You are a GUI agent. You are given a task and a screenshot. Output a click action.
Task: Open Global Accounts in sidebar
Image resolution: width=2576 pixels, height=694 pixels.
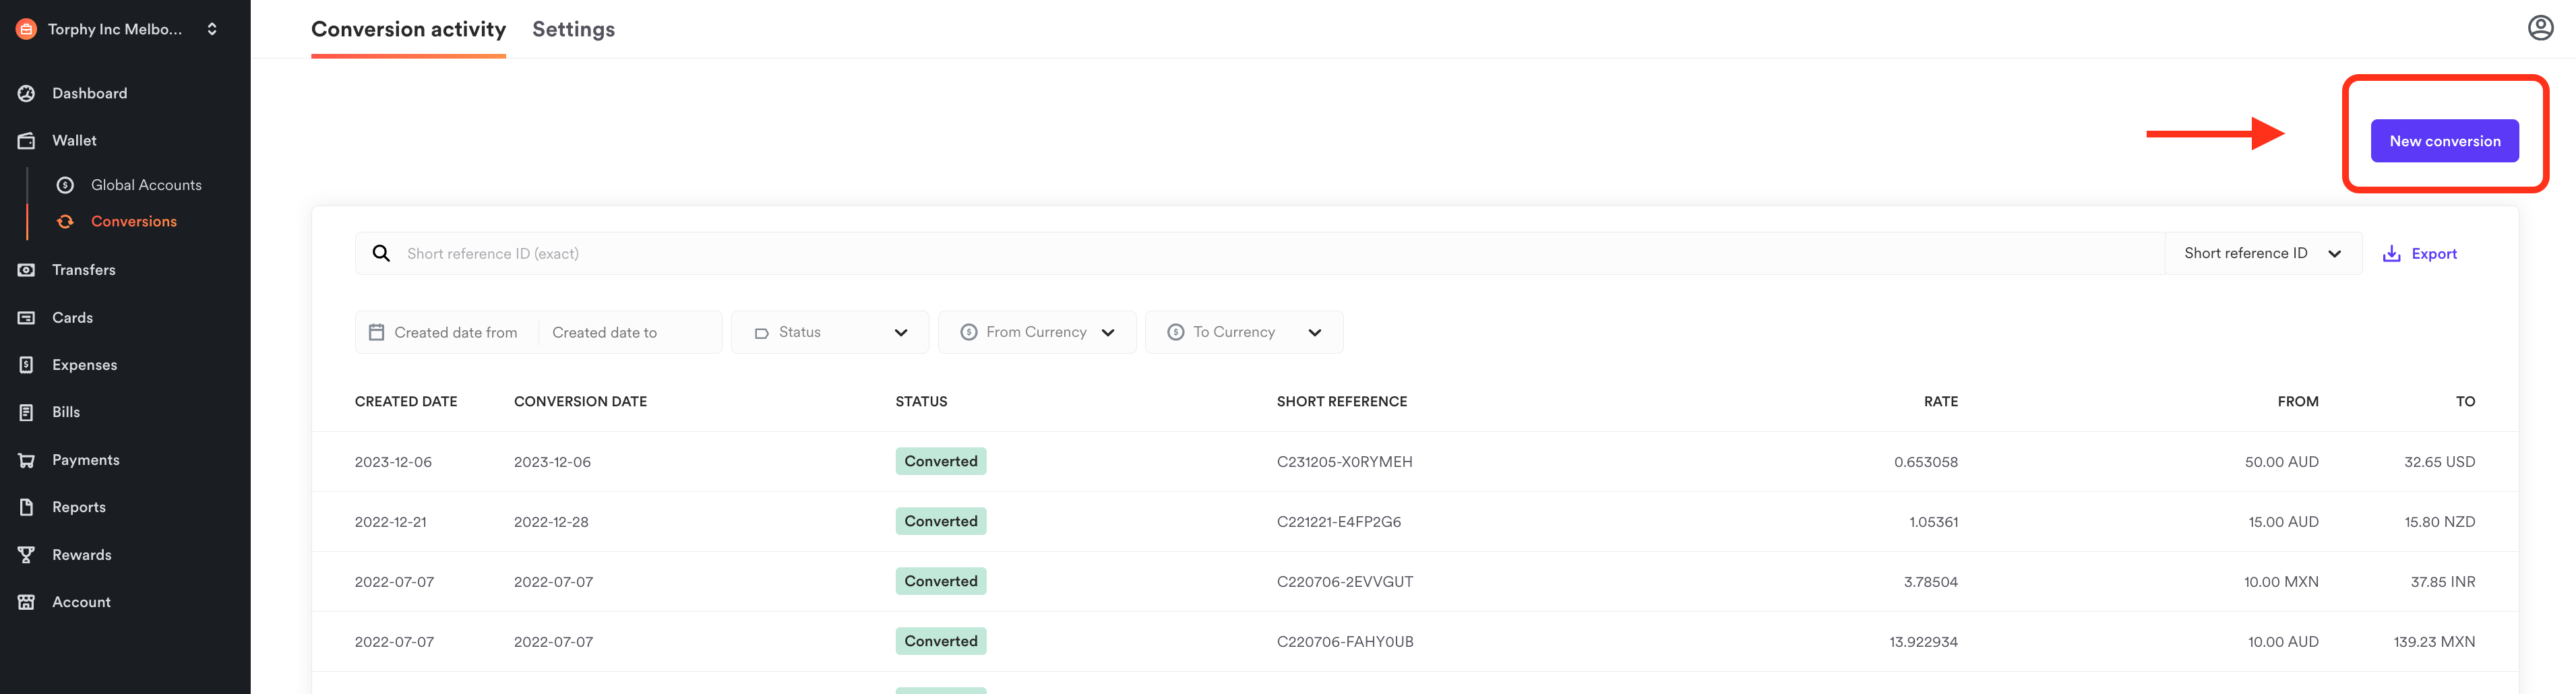click(145, 185)
